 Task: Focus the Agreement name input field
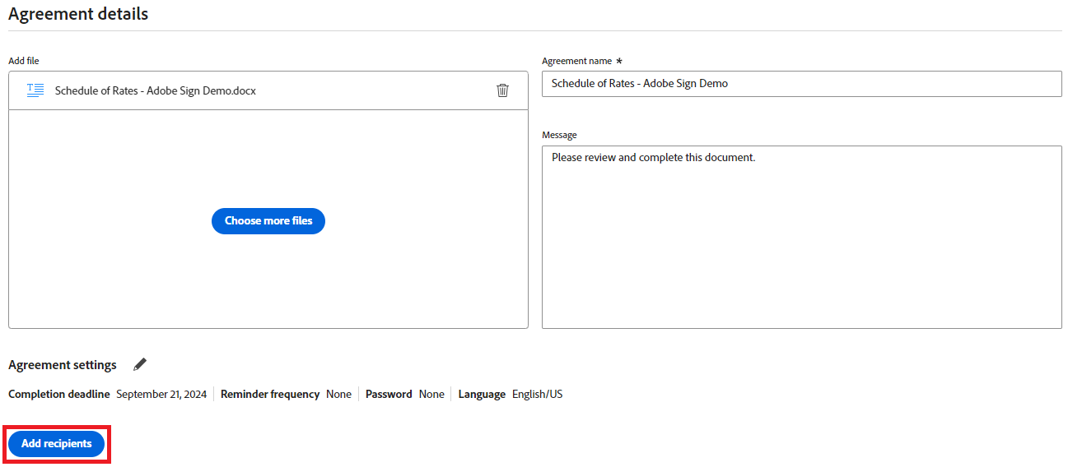point(801,84)
